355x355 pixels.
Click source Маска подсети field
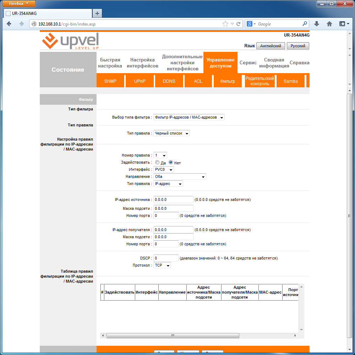point(173,208)
